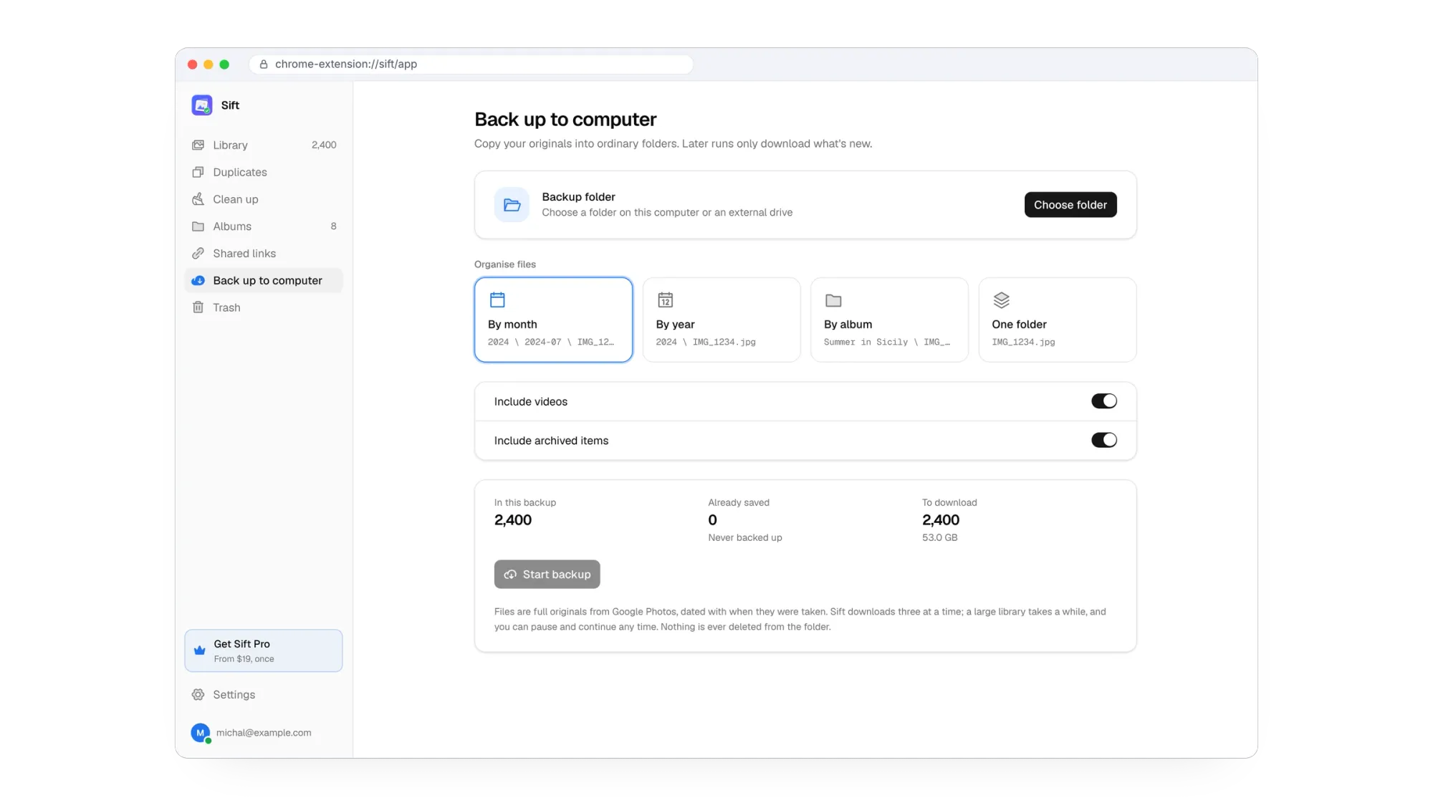
Task: Click the Shared links chain icon
Action: pyautogui.click(x=198, y=254)
